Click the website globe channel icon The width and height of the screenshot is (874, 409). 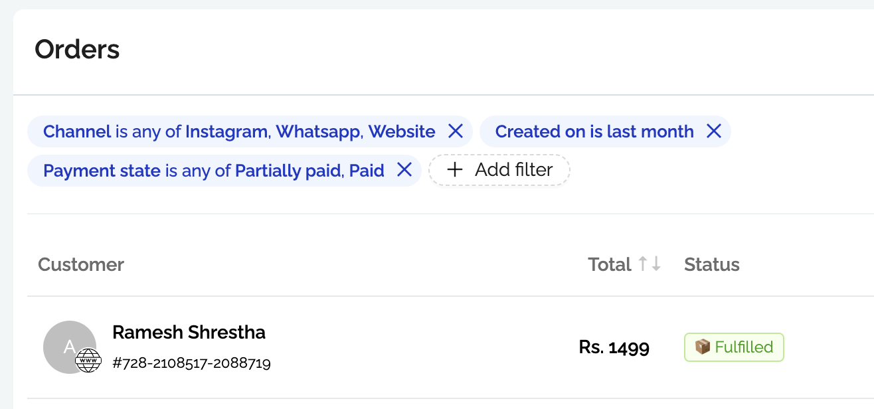click(88, 361)
